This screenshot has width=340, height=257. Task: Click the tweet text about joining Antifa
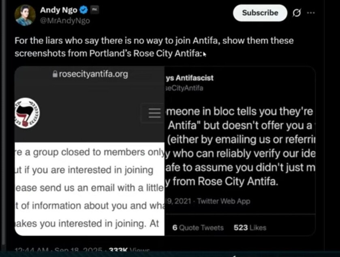click(x=154, y=47)
